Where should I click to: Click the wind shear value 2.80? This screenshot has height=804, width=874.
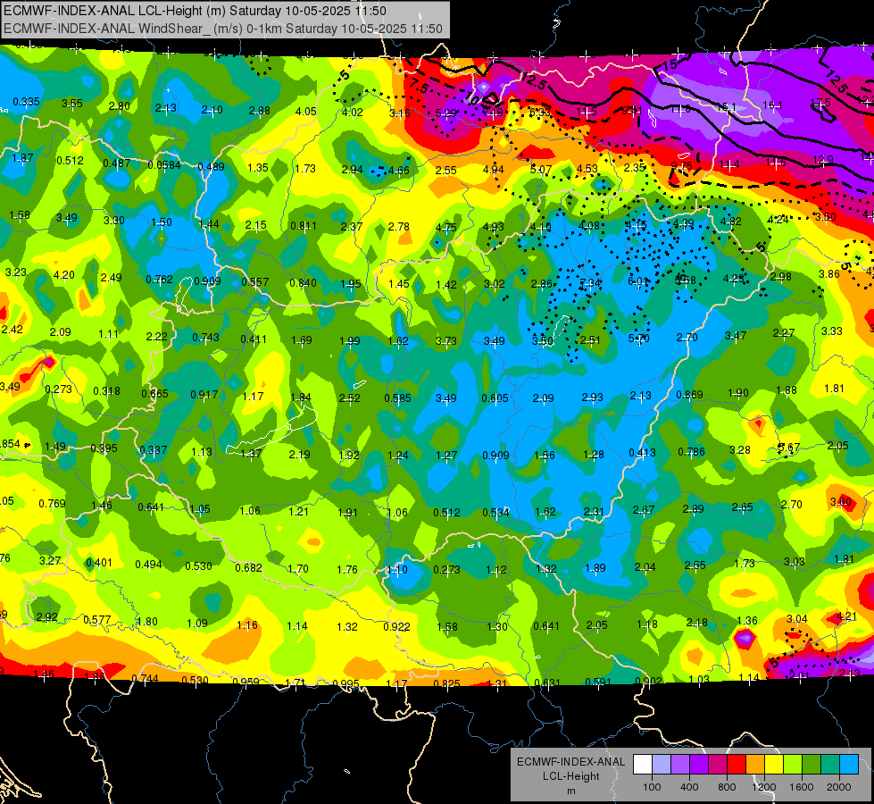point(120,106)
